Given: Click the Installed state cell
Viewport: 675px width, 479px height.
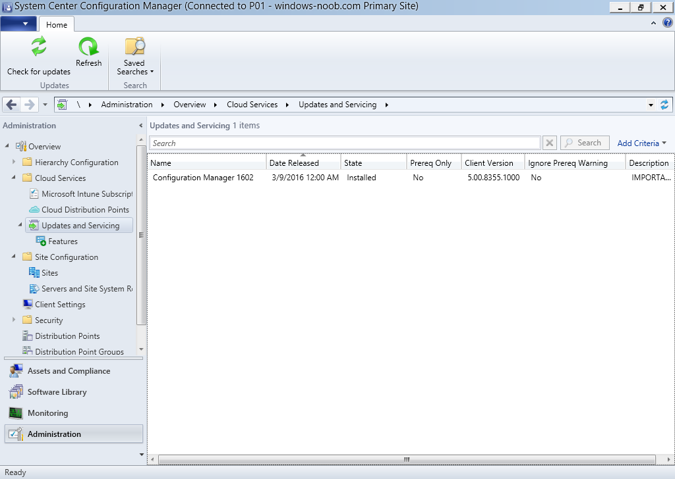Looking at the screenshot, I should (361, 178).
